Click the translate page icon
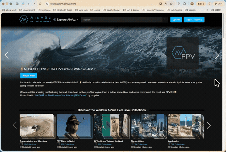226x152 pixels. point(166,4)
